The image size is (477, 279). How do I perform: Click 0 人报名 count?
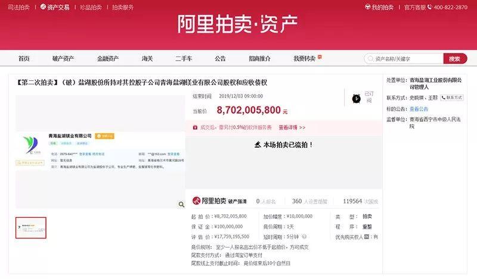pos(265,201)
